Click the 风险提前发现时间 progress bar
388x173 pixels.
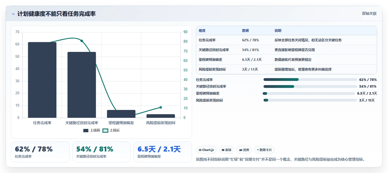[x=310, y=100]
